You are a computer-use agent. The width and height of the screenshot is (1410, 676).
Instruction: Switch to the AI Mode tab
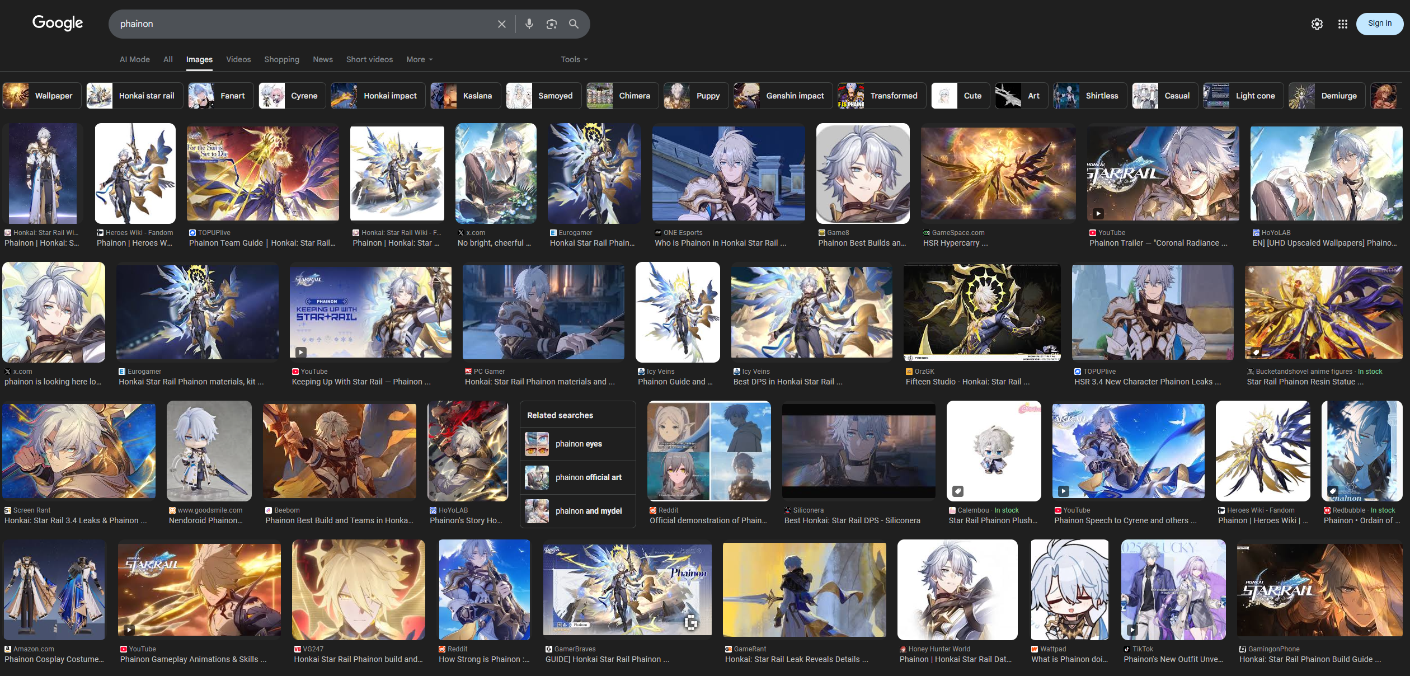coord(134,59)
